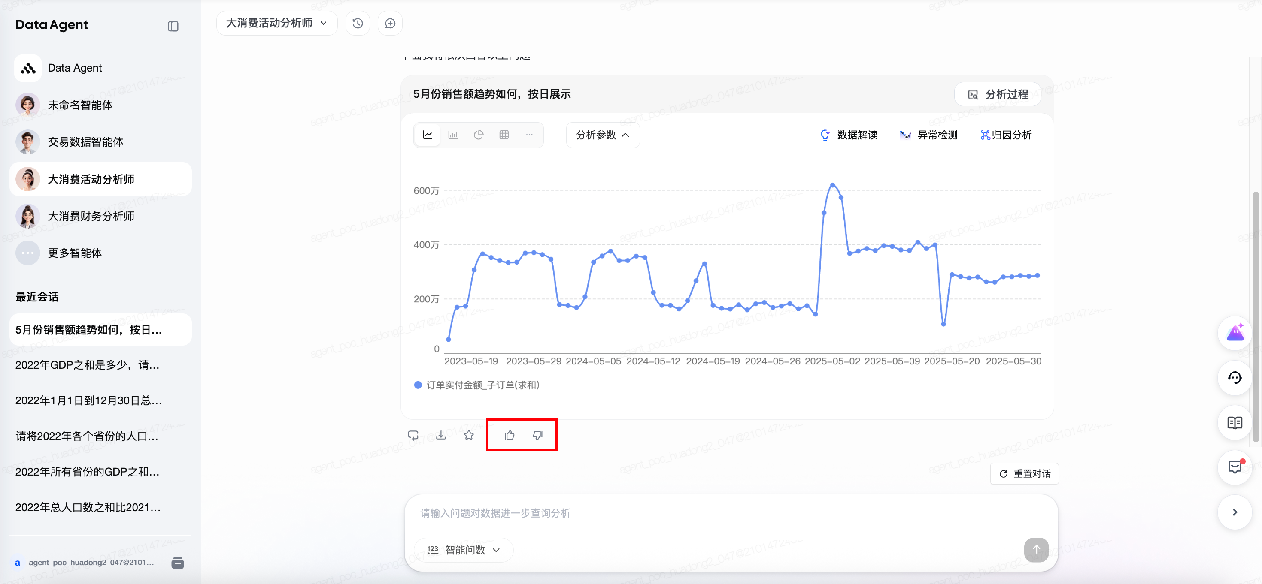Collapse the 分析参数 expander
The width and height of the screenshot is (1262, 584).
click(x=602, y=135)
